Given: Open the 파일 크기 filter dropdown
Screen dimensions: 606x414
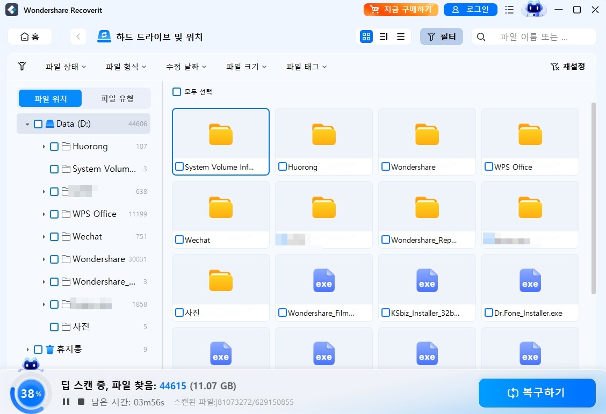Looking at the screenshot, I should 246,67.
